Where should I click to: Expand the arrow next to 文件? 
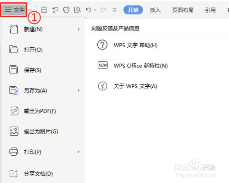30,10
